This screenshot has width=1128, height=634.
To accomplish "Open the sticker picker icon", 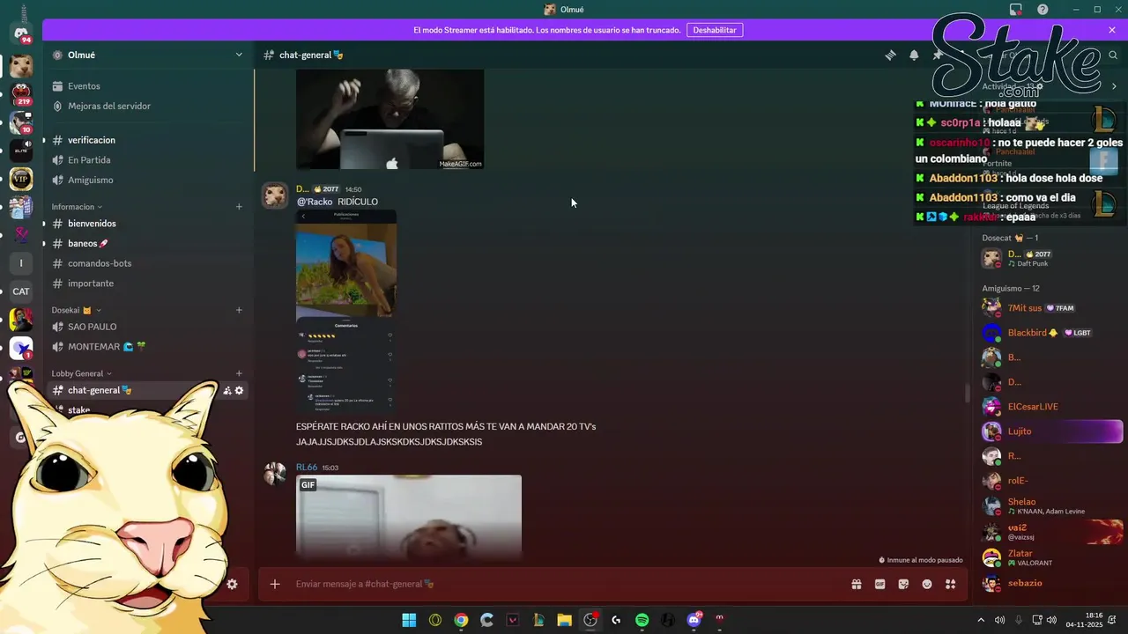I will coord(903,584).
